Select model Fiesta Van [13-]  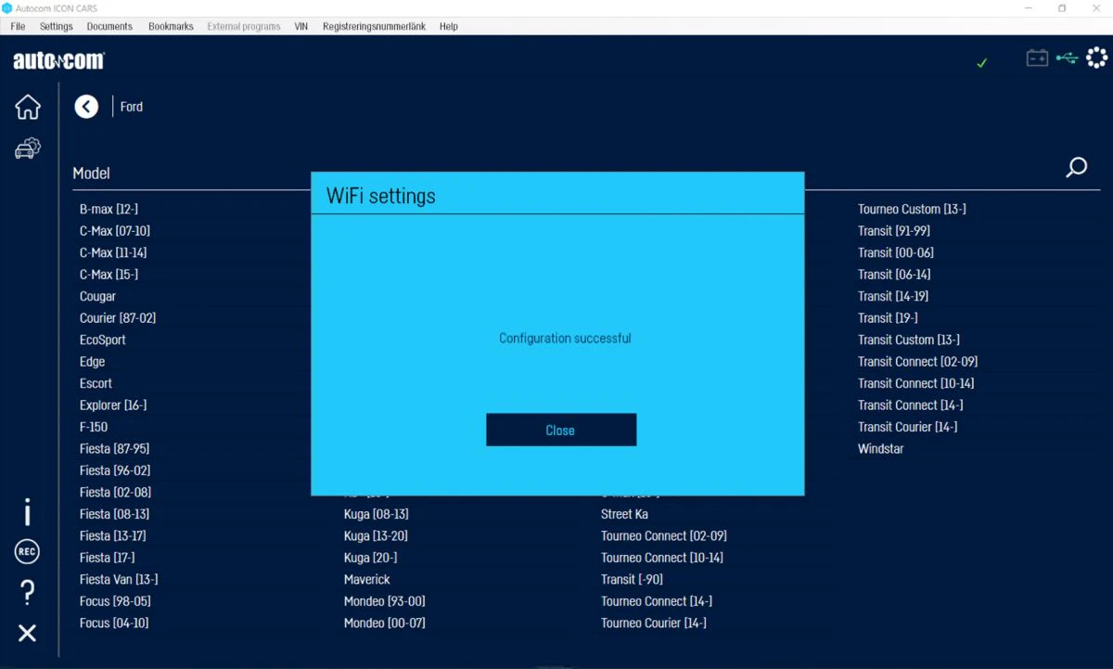tap(119, 580)
